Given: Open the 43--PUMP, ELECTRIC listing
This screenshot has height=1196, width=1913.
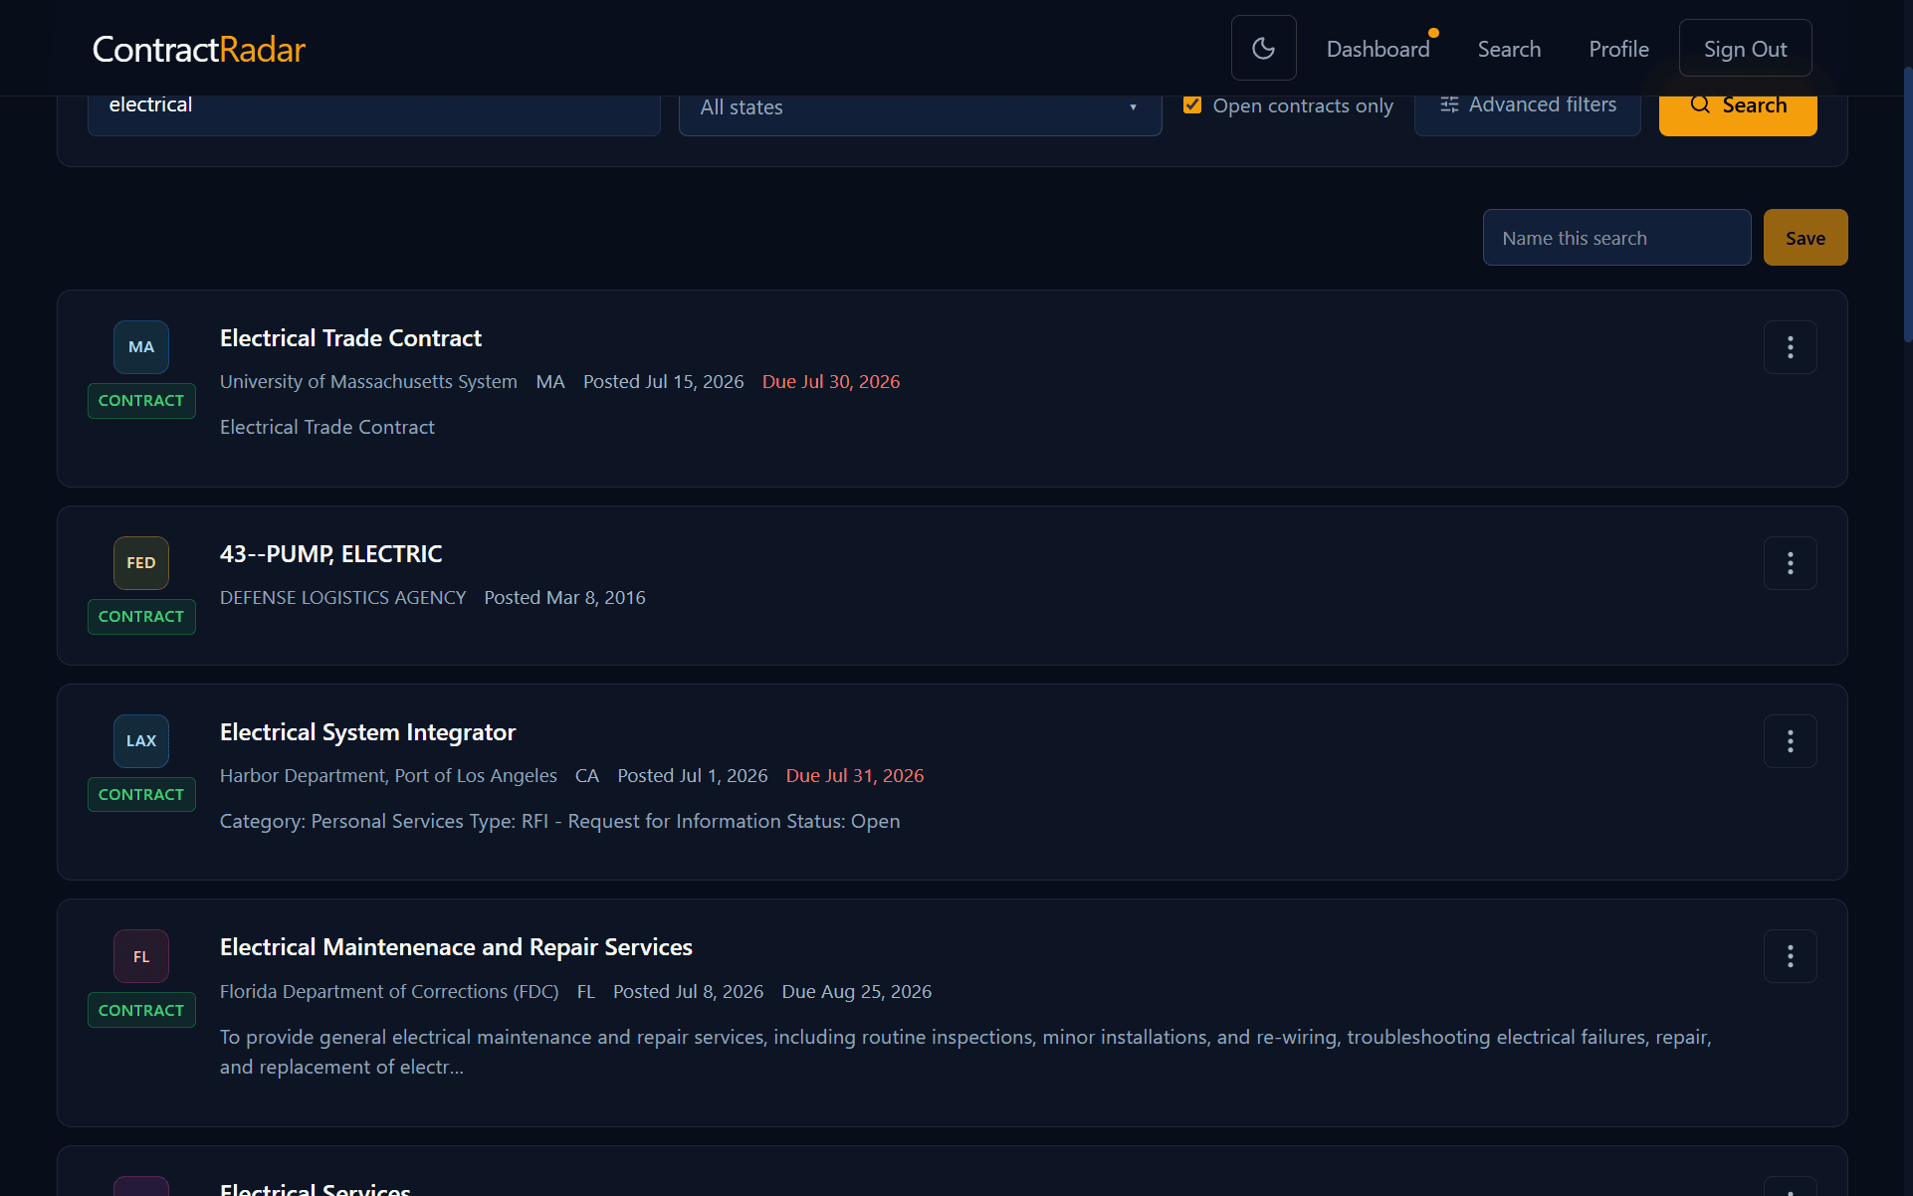Looking at the screenshot, I should point(330,554).
